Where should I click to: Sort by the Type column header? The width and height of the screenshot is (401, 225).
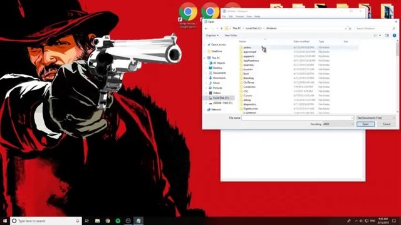point(321,41)
